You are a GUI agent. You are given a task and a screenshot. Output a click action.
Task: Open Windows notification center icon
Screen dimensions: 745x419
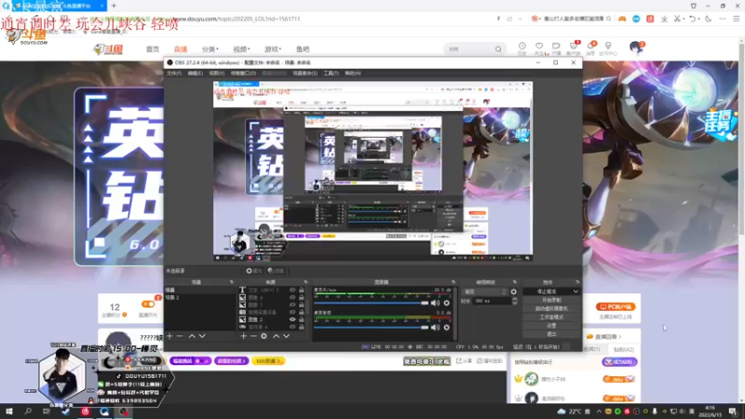733,412
